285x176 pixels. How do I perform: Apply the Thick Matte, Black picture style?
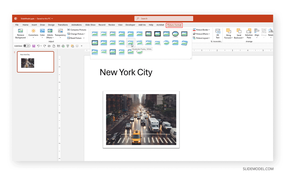(x=157, y=34)
